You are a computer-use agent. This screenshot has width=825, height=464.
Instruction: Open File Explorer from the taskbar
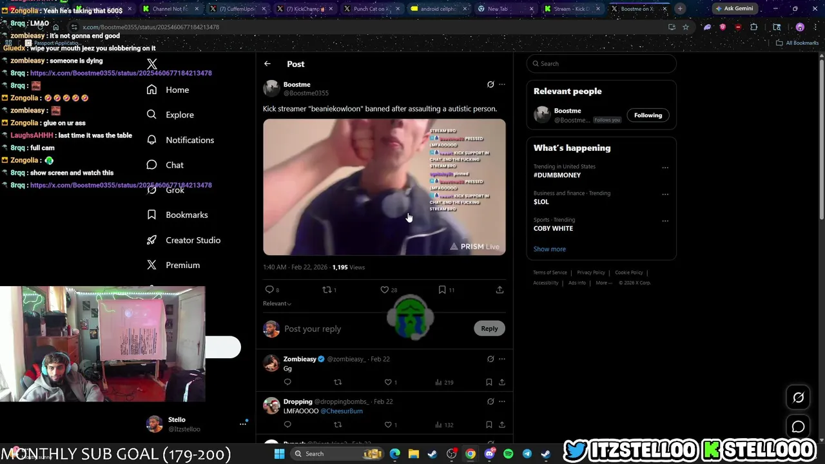413,454
